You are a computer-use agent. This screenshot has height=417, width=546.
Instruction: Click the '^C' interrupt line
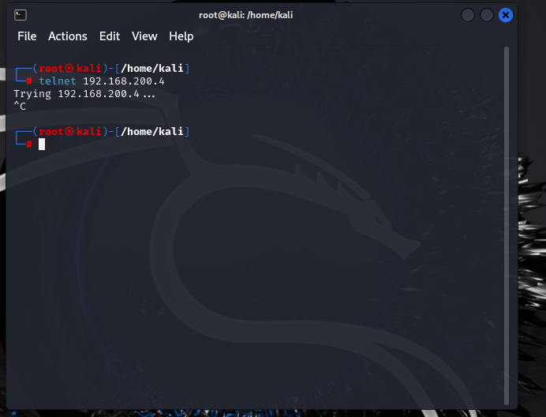20,106
